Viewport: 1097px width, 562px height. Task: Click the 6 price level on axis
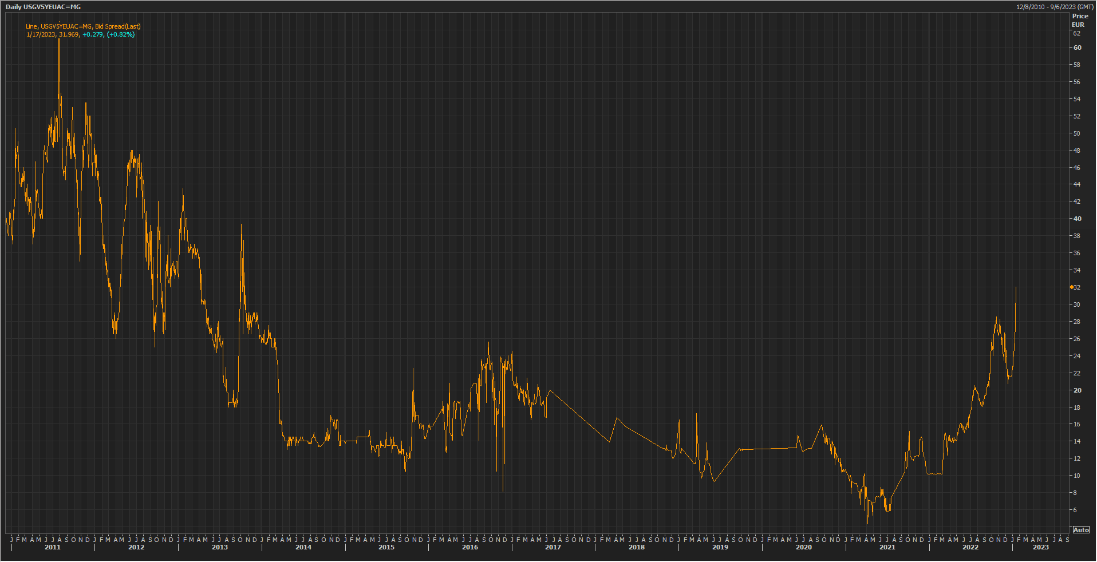(1077, 510)
